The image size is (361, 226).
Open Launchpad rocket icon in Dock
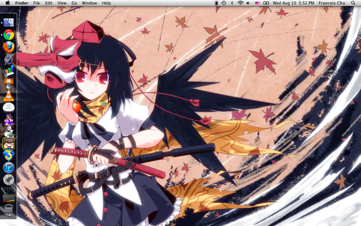pos(9,180)
